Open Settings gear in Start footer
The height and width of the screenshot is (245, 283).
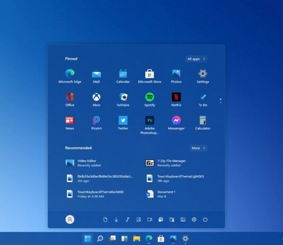click(194, 220)
